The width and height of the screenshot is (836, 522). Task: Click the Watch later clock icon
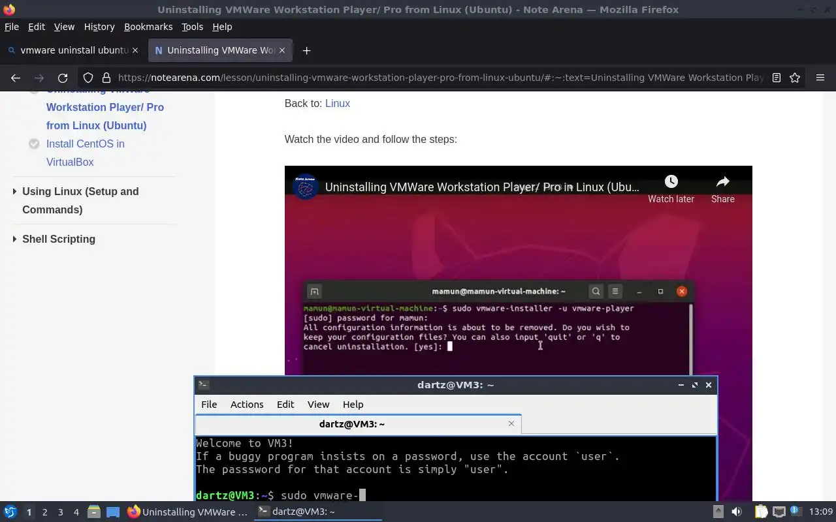tap(671, 181)
